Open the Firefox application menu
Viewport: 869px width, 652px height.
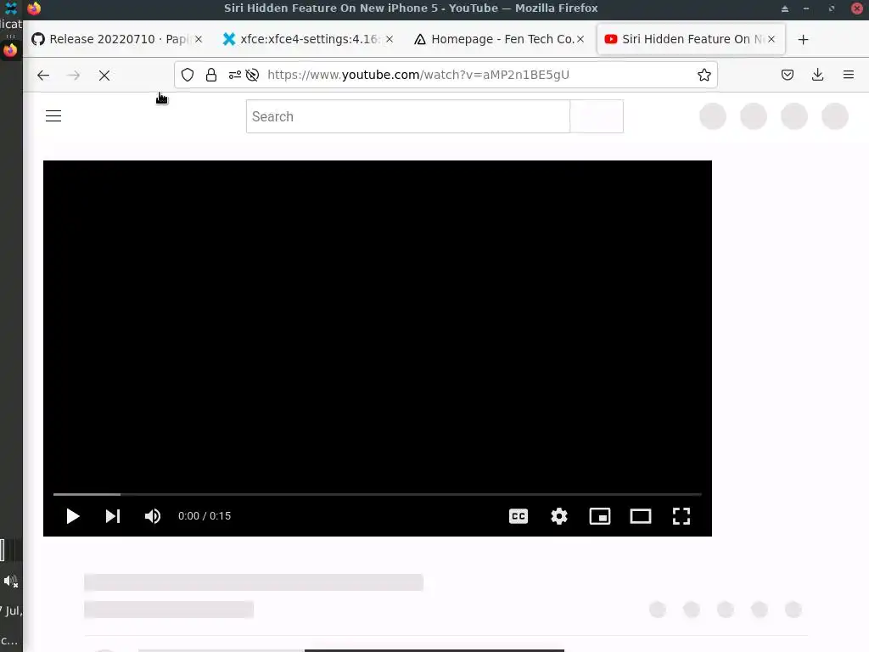click(848, 75)
